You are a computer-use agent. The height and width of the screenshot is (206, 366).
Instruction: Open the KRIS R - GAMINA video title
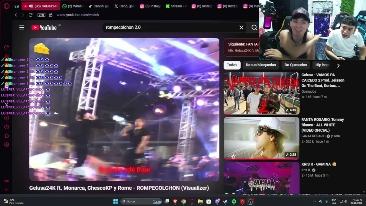(x=319, y=164)
